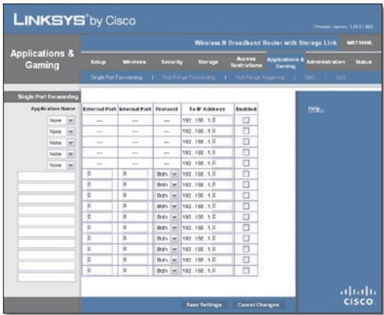Click the Cisco logo

tap(358, 296)
